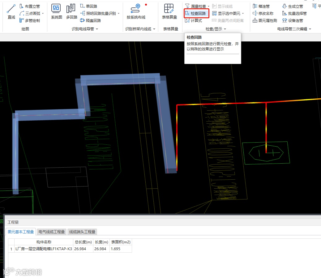Expand the 检查/显示 group menu
The image size is (321, 278).
[225, 29]
